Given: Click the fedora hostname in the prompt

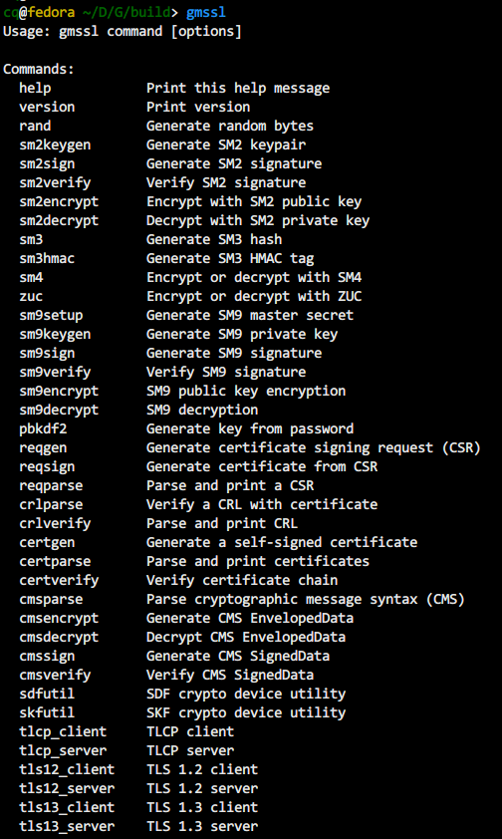Looking at the screenshot, I should click(x=51, y=12).
